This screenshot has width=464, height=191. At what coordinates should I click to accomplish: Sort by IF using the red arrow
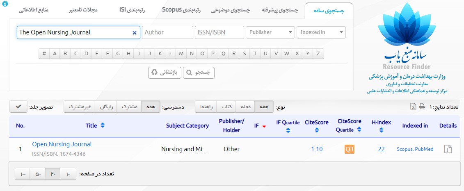(x=264, y=126)
